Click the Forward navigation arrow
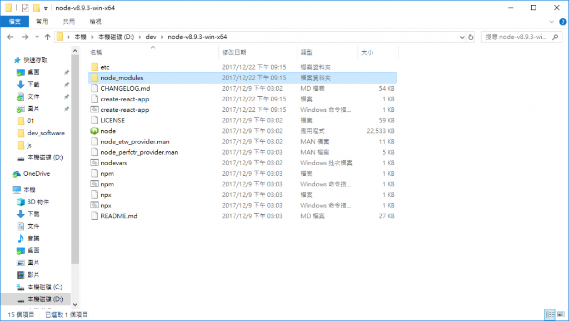The width and height of the screenshot is (569, 321). click(24, 37)
